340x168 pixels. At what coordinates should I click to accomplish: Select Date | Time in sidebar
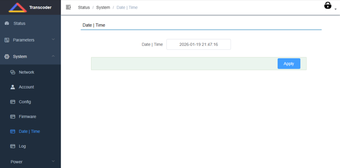29,131
